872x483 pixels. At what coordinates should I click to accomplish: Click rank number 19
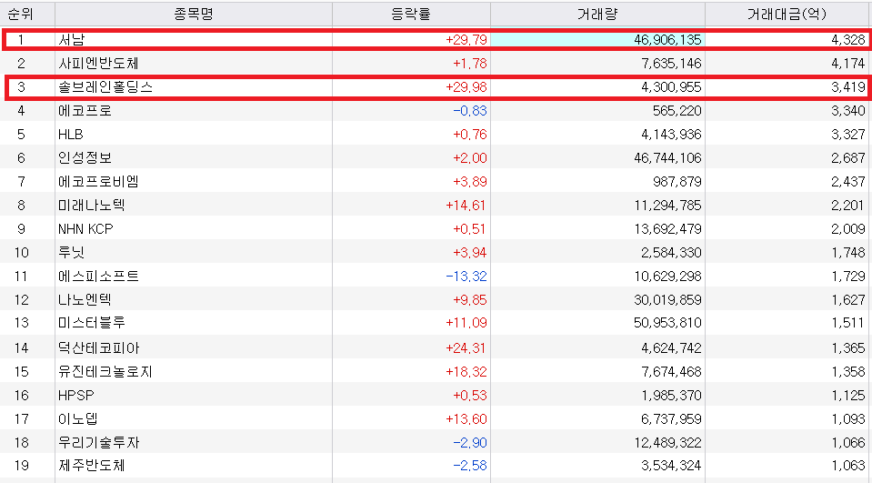click(21, 465)
